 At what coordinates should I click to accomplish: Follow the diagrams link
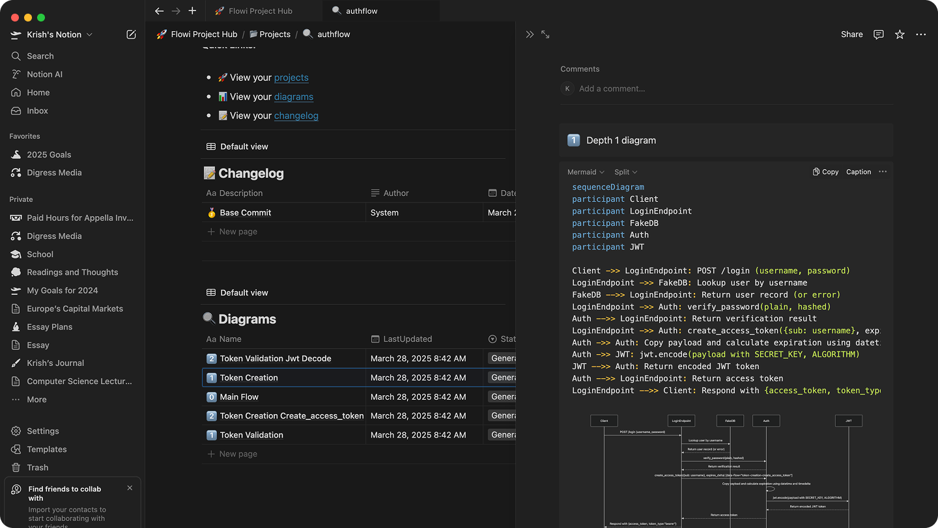pos(294,96)
